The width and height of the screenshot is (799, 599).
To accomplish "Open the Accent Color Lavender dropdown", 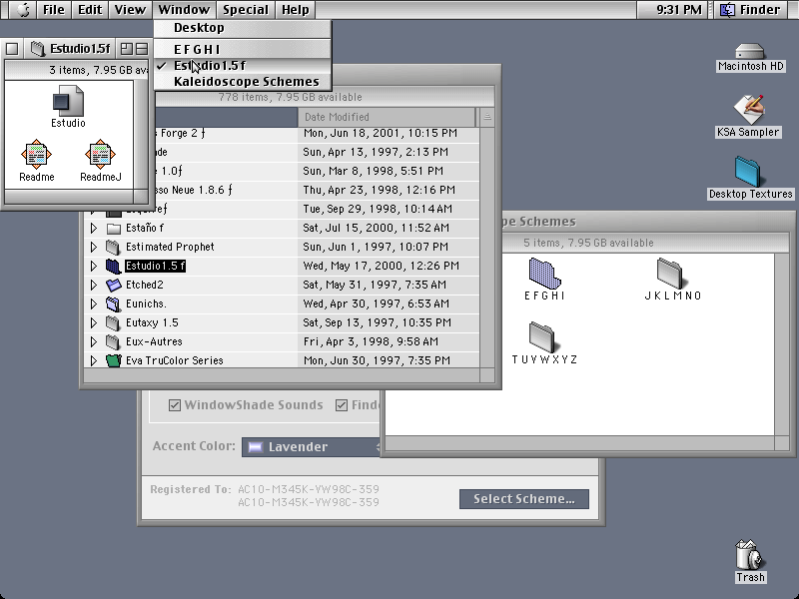I will (312, 447).
